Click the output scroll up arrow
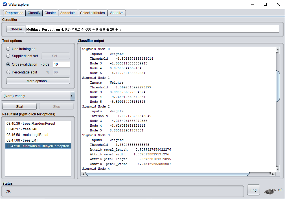Viewport: 285px width, 199px height. tap(278, 50)
